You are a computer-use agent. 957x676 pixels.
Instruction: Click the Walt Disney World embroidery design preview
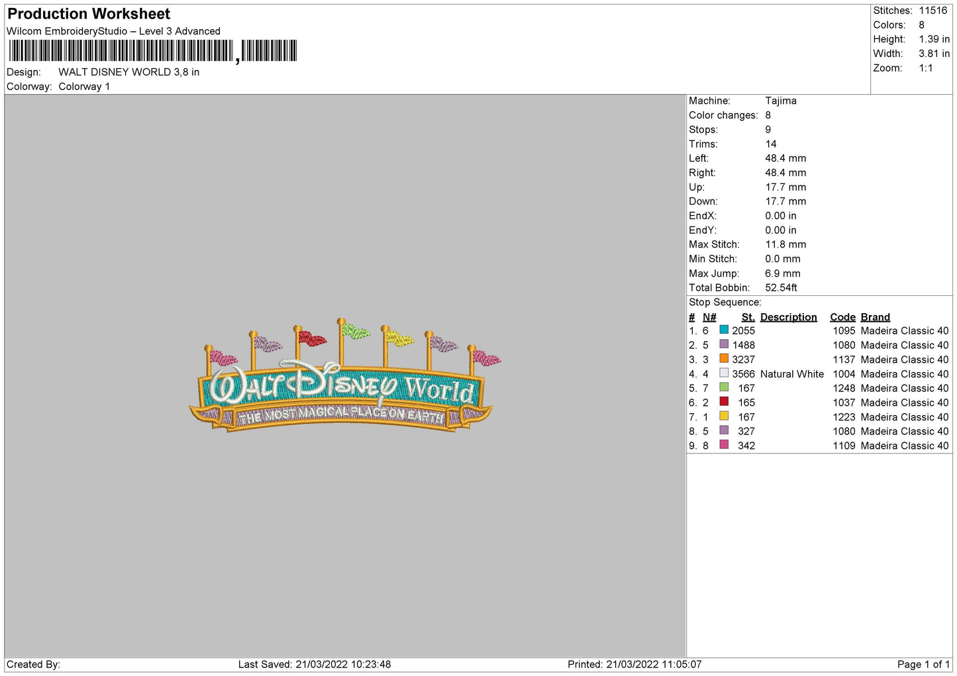click(344, 375)
